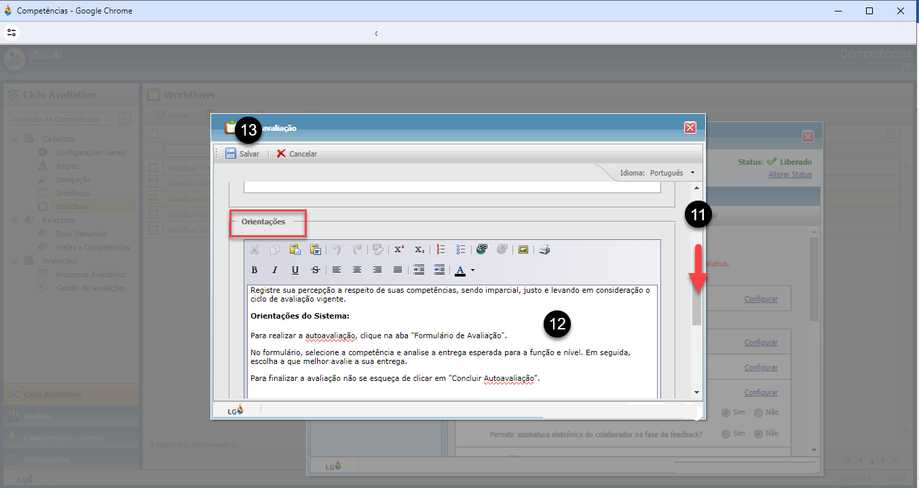Apply subscript formatting

click(x=419, y=249)
